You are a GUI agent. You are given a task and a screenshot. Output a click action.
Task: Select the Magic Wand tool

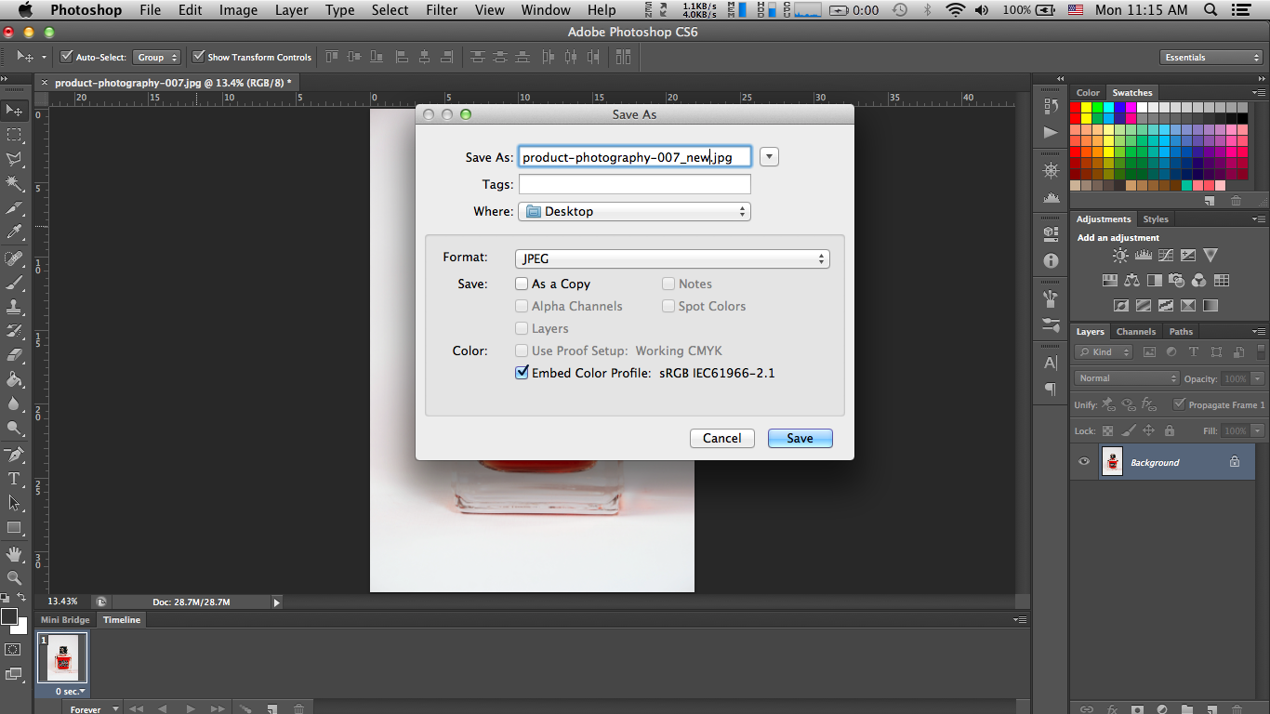point(14,184)
